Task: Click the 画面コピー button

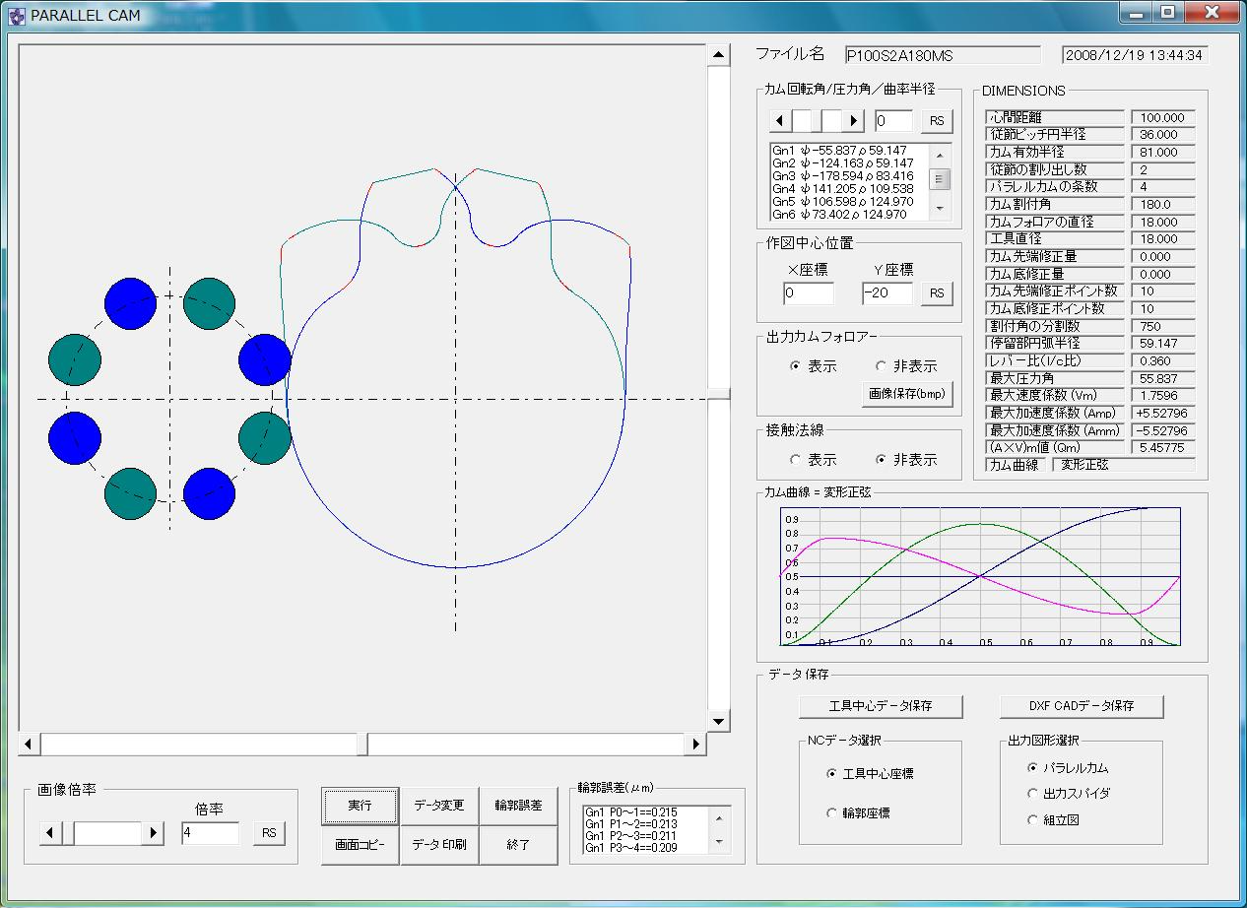Action: tap(360, 845)
